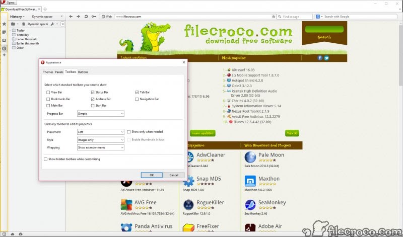The width and height of the screenshot is (403, 237).
Task: Open the Wrapping dropdown
Action: [x=100, y=147]
